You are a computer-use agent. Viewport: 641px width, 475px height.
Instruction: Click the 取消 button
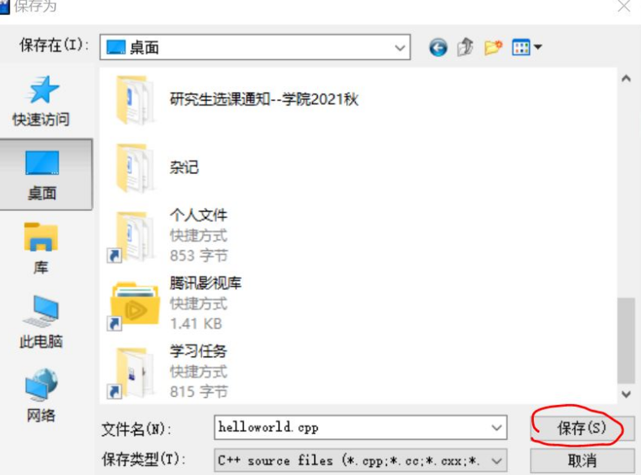click(x=583, y=461)
